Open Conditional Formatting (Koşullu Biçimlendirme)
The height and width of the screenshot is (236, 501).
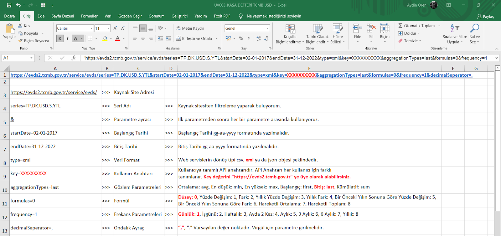click(290, 34)
